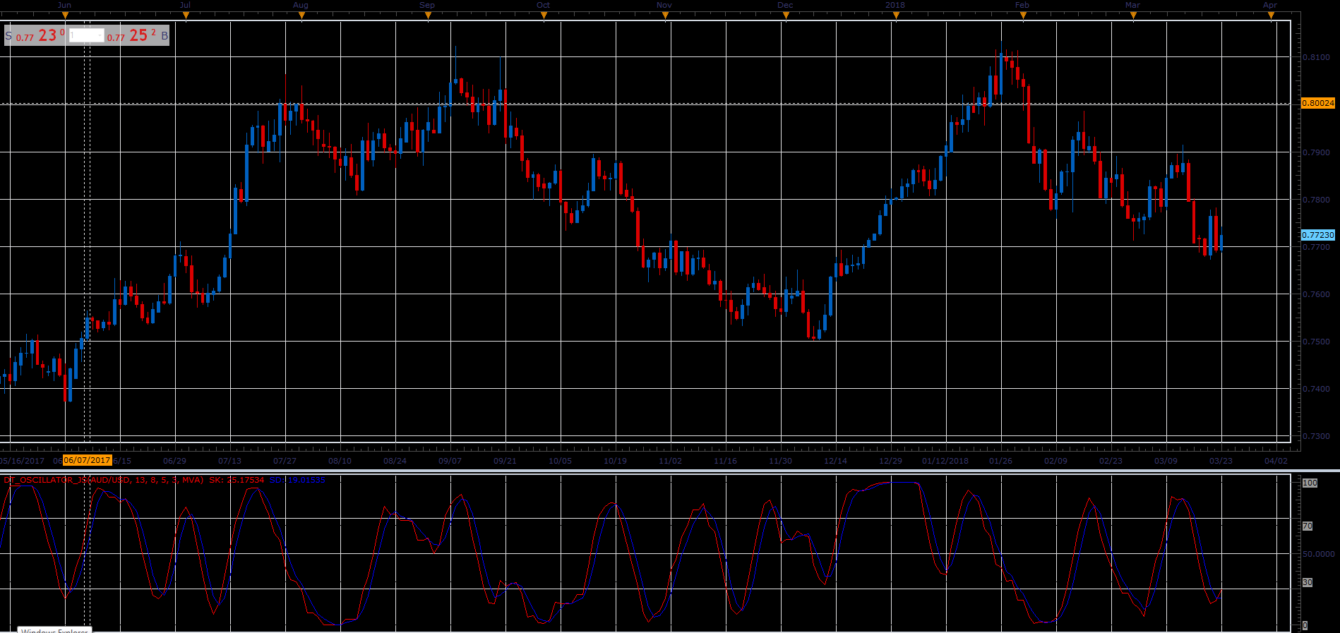Click the orange Feb month marker
The height and width of the screenshot is (633, 1340).
[x=1023, y=16]
